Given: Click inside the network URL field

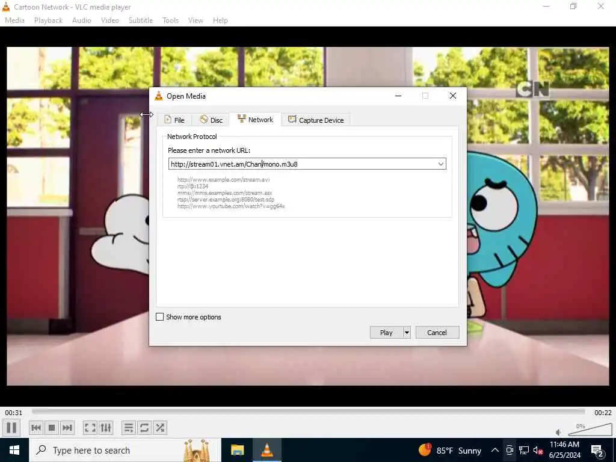Looking at the screenshot, I should (x=302, y=164).
